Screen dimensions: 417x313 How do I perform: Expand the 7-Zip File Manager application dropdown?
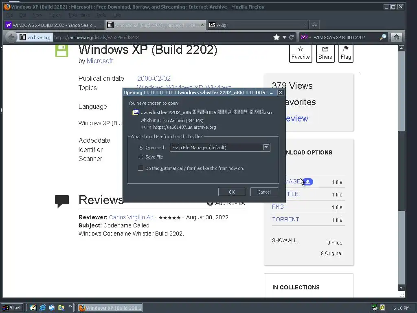(x=266, y=147)
